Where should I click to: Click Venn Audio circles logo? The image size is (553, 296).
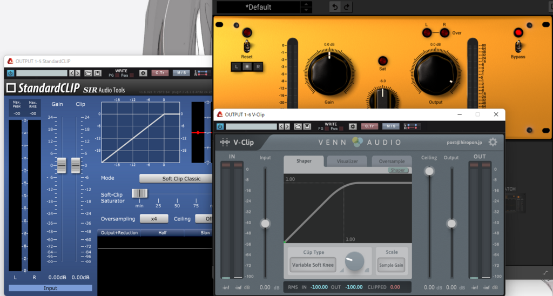click(358, 142)
